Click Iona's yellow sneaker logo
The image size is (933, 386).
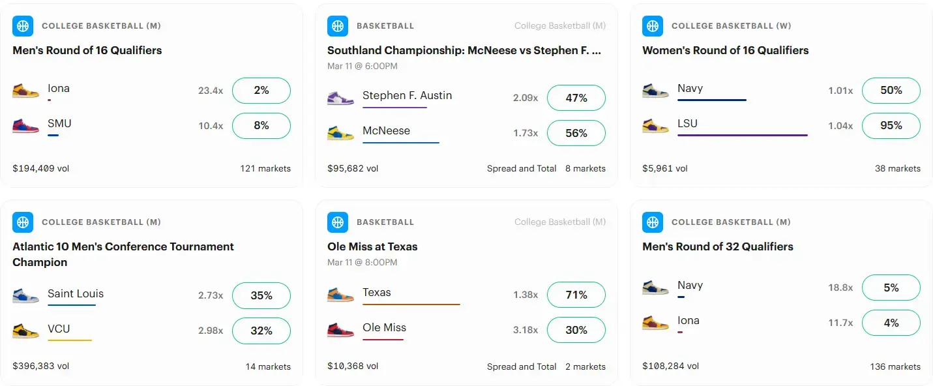click(25, 91)
